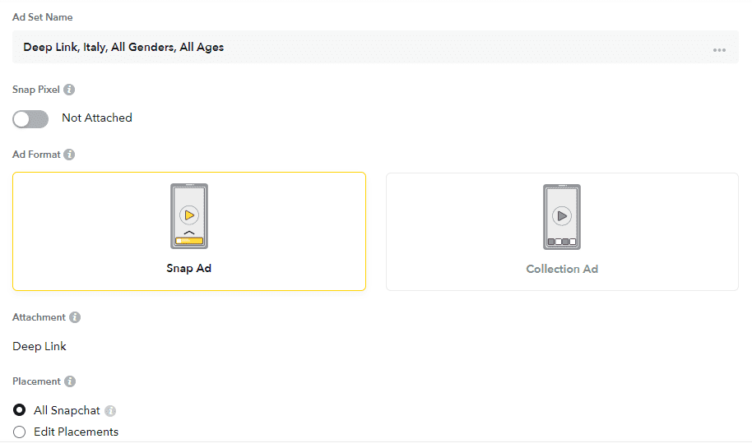Click the Snap Pixel info icon
Image resolution: width=752 pixels, height=448 pixels.
69,90
